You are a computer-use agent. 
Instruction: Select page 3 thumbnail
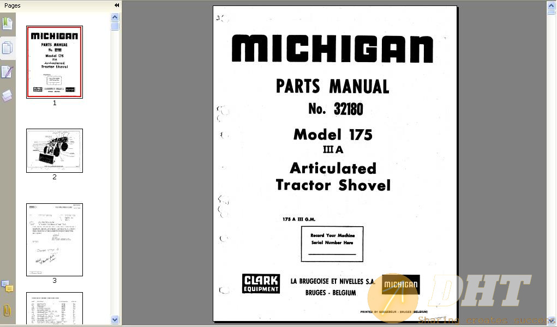[x=55, y=240]
